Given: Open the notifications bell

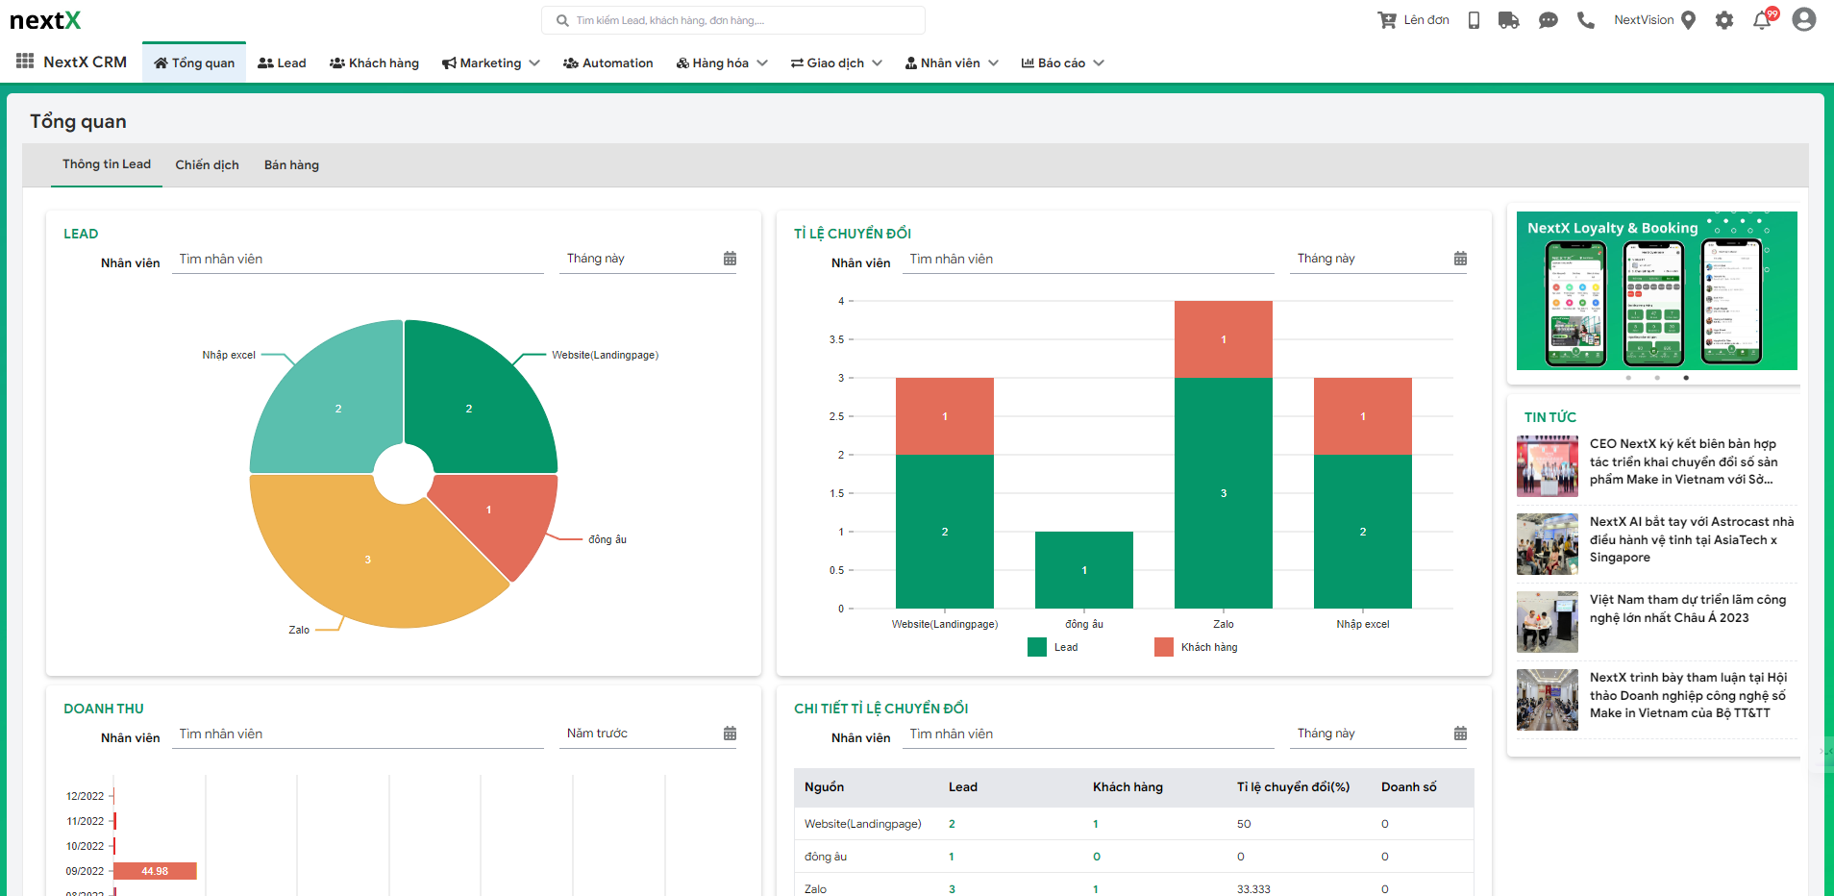Looking at the screenshot, I should [x=1762, y=20].
